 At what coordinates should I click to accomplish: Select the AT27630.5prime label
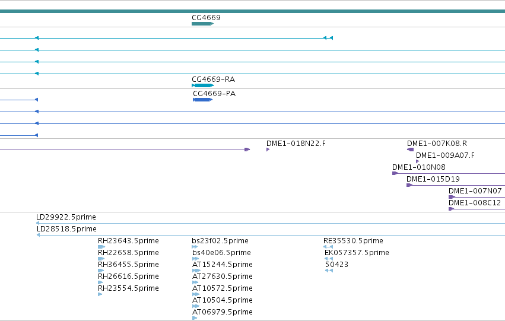click(x=222, y=276)
